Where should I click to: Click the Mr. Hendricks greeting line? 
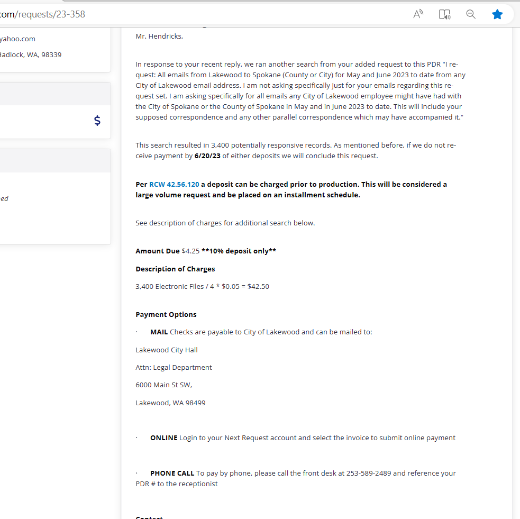point(159,36)
